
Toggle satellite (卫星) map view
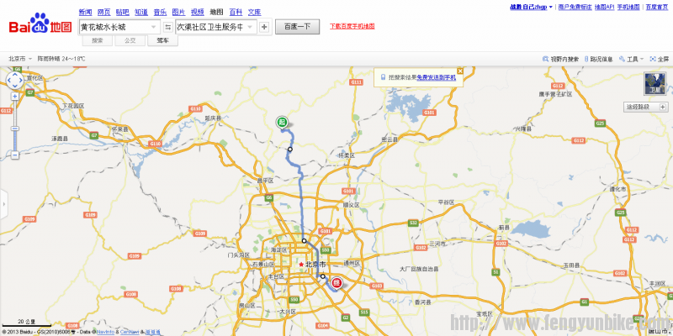pos(655,83)
